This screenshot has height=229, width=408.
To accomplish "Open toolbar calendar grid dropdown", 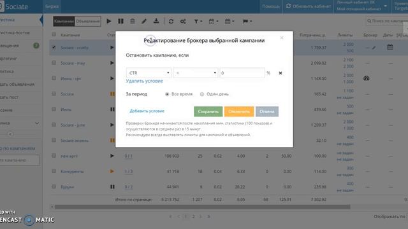I will (x=229, y=22).
